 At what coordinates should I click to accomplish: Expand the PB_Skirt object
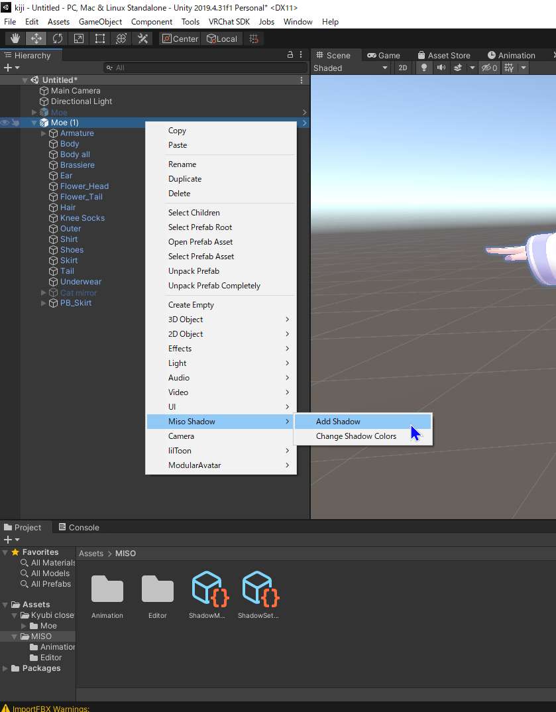44,303
